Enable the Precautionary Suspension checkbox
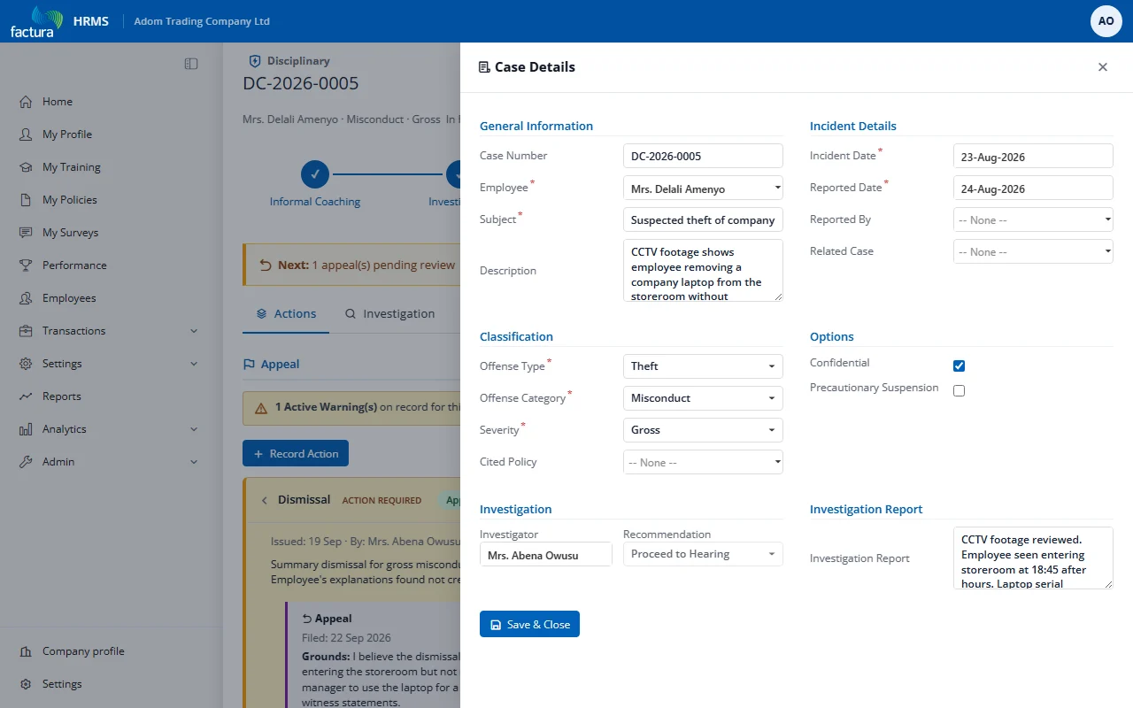 point(959,390)
